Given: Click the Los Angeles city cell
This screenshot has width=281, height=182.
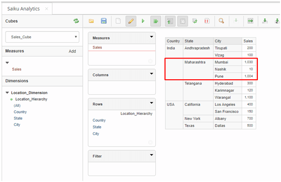Looking at the screenshot, I should (x=228, y=104).
